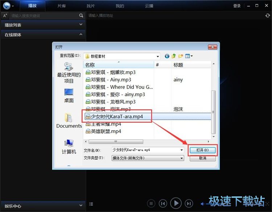Screen dimensions: 272x212
Task: Expand the 教程素材 folder location dropdown
Action: (158, 57)
